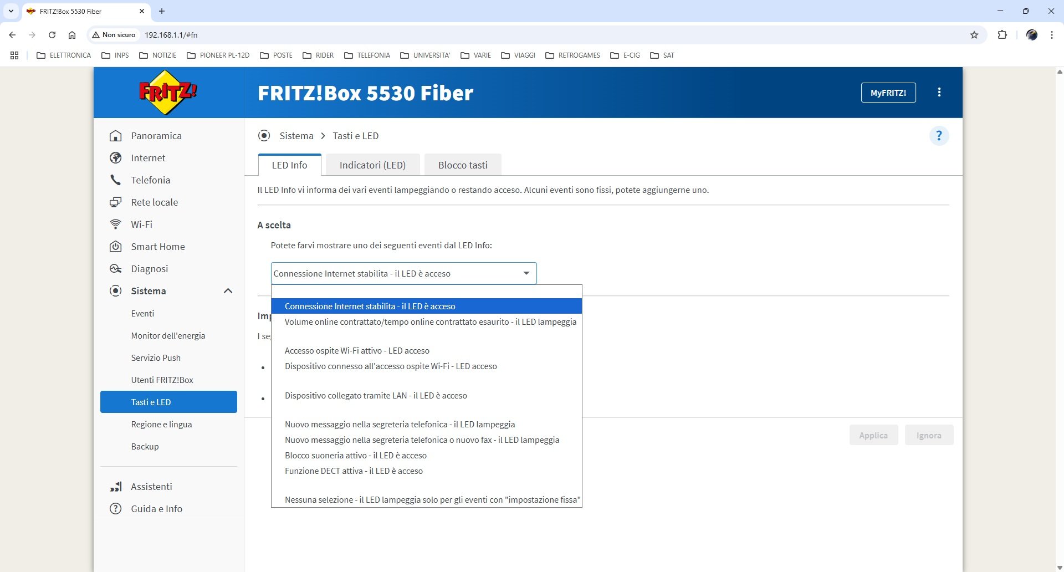Bookmark this page with the star icon
Image resolution: width=1064 pixels, height=572 pixels.
974,35
